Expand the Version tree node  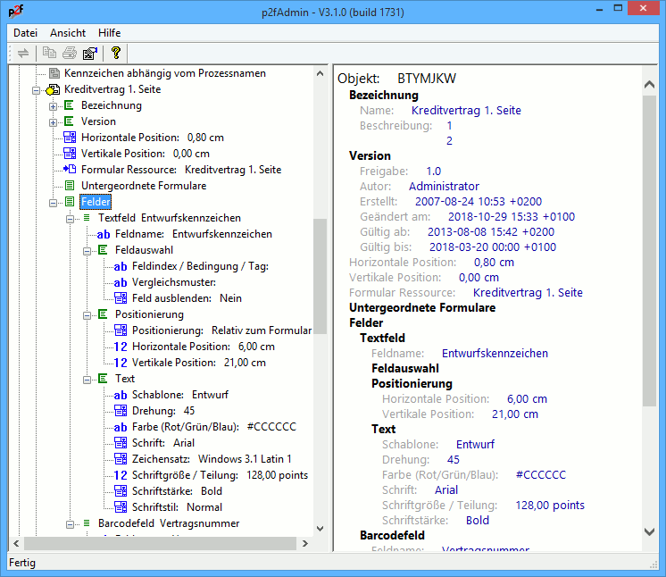click(54, 121)
